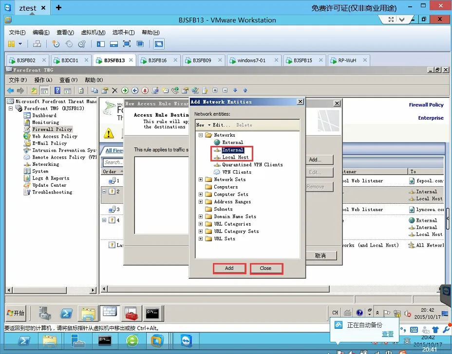Click the Up one level folder icon
This screenshot has width=452, height=354.
34,90
